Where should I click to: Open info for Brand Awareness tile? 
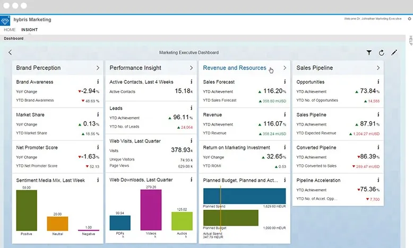click(x=98, y=82)
